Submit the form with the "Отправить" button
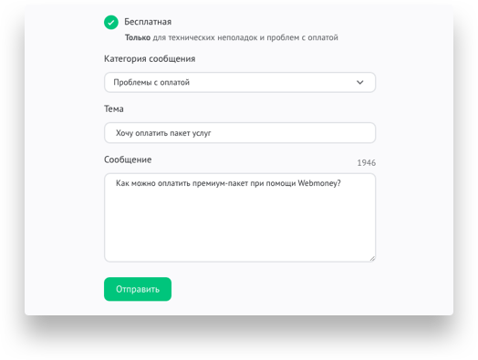The image size is (478, 360). click(x=138, y=289)
